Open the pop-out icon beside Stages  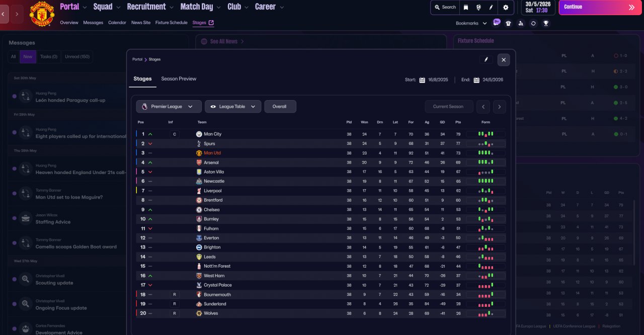pyautogui.click(x=211, y=23)
